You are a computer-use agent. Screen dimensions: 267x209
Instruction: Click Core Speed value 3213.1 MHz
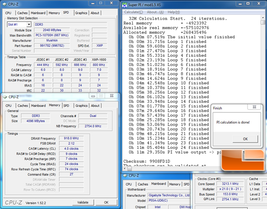(x=230, y=184)
